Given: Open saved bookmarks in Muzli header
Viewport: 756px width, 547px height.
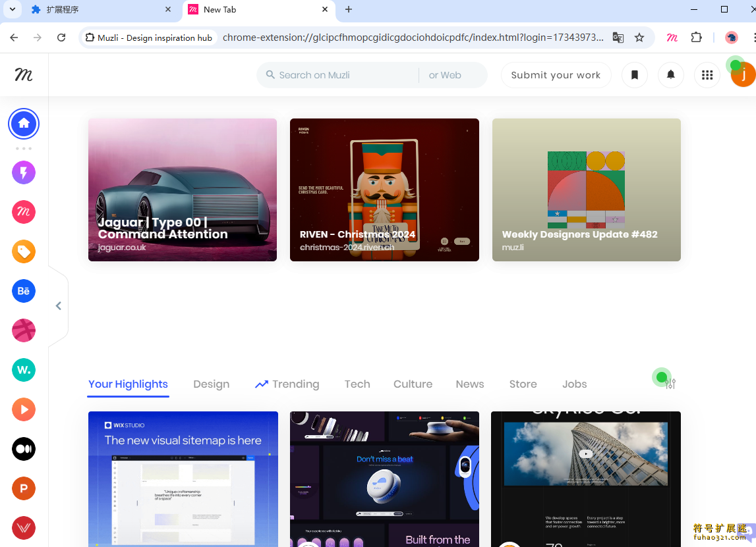Looking at the screenshot, I should [x=635, y=74].
